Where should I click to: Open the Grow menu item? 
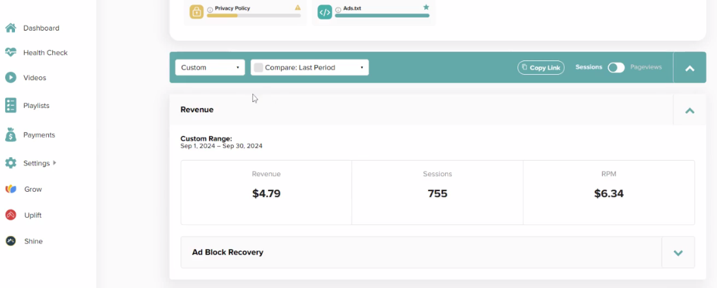pyautogui.click(x=33, y=189)
